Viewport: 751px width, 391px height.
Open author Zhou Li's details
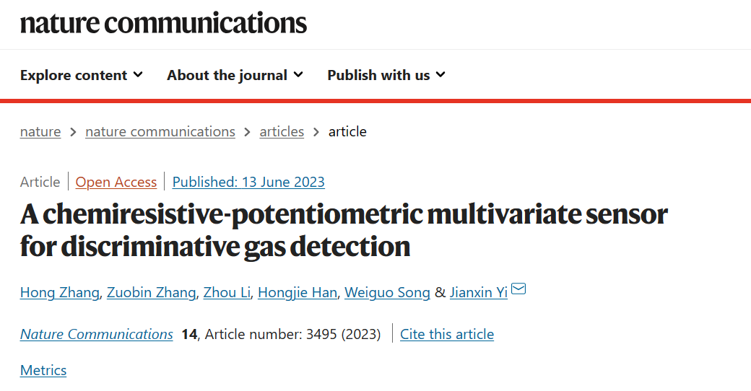(227, 292)
